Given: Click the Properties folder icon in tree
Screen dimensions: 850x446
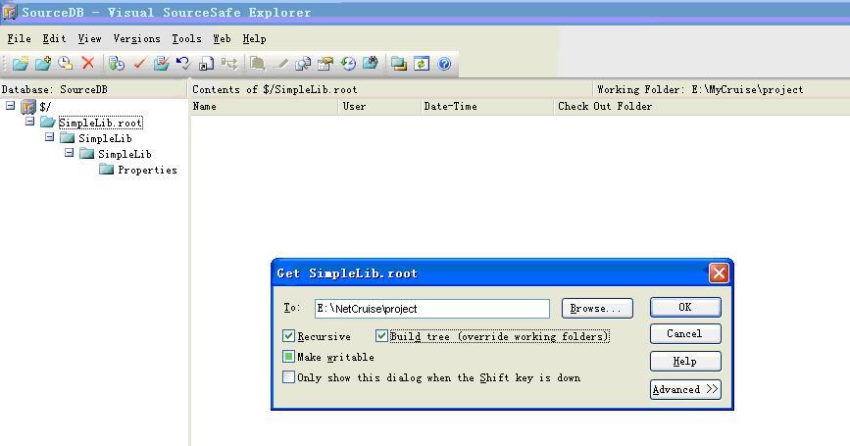Looking at the screenshot, I should 106,170.
